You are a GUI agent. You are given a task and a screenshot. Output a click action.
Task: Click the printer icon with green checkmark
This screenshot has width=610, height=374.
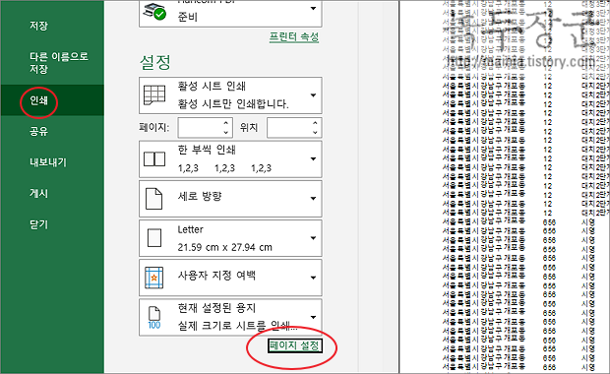(x=154, y=11)
